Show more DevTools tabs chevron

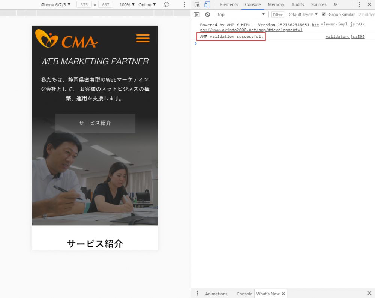[x=335, y=4]
